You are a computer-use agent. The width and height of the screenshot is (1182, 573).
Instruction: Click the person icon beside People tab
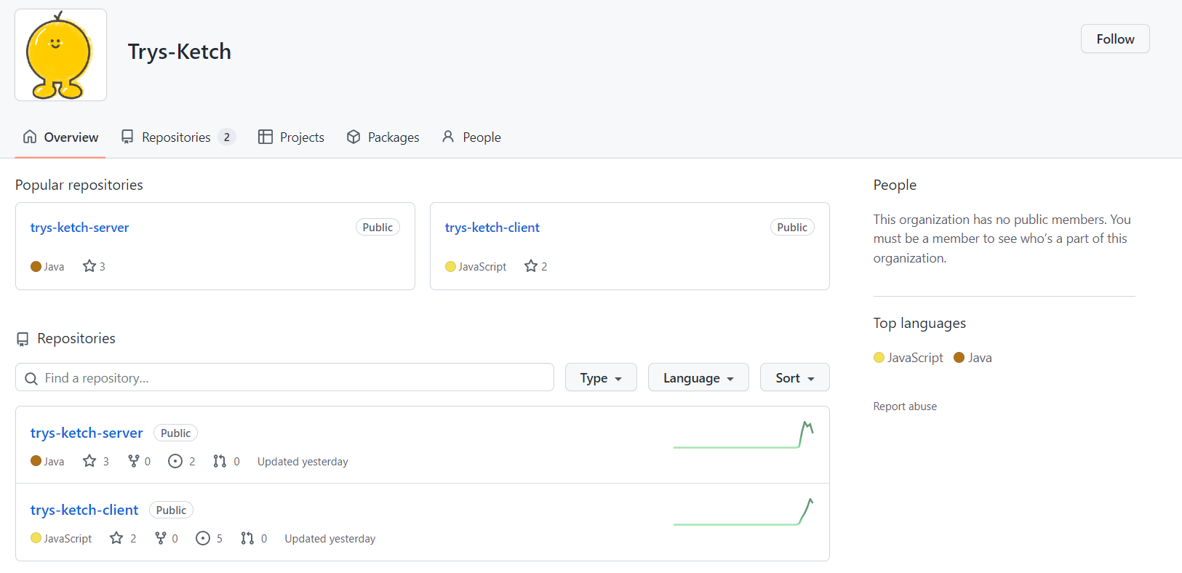(x=448, y=137)
